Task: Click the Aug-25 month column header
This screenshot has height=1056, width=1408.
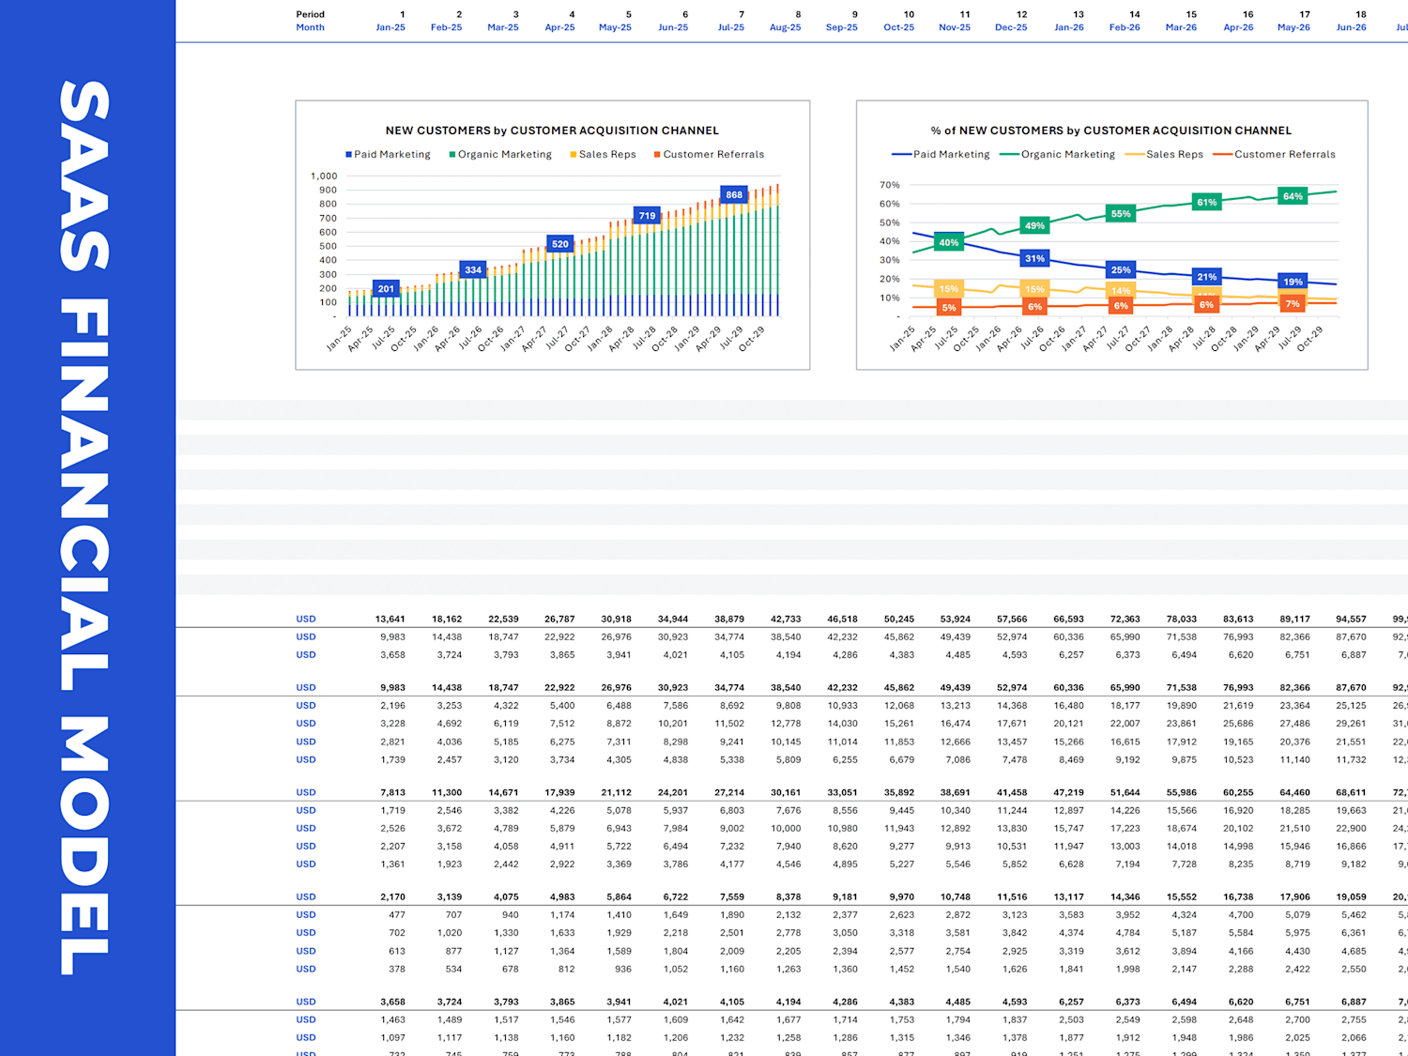Action: [x=785, y=28]
